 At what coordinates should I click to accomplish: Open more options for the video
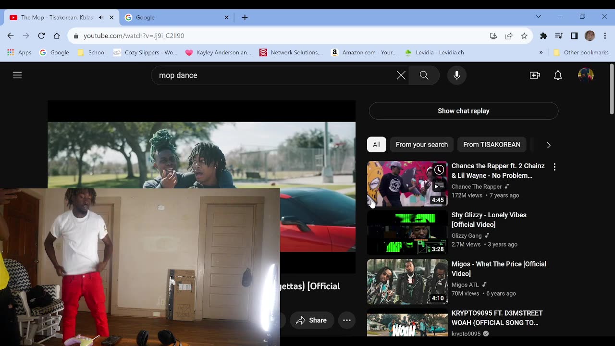point(347,320)
